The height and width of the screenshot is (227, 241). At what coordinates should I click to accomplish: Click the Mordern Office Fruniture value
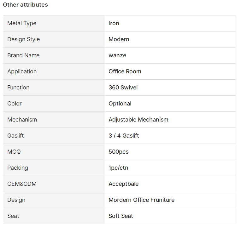142,200
